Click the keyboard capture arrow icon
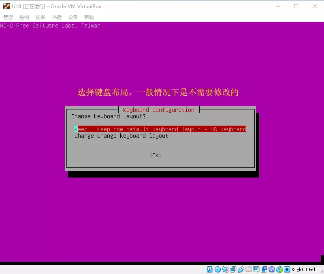 tap(287, 270)
